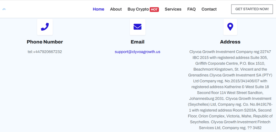276x132 pixels.
Task: Click 'Beachmont Kingstown, St. Vincent and the' line
Action: [230, 69]
